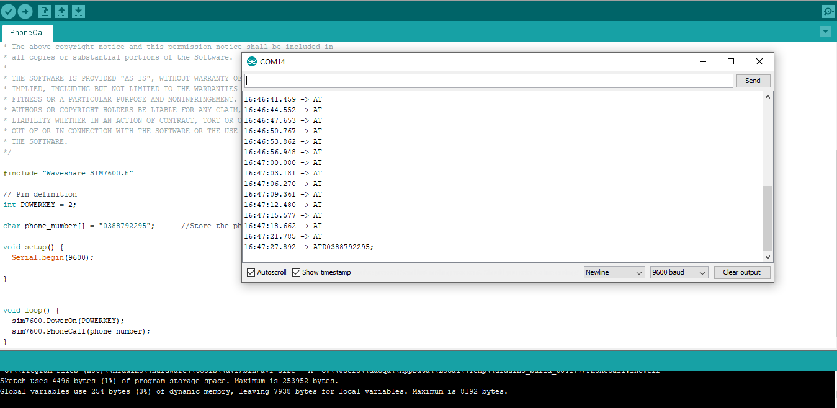Create a new sketch with the New icon
This screenshot has height=408, width=837.
coord(45,11)
